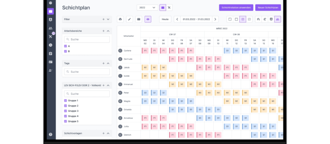This screenshot has width=330, height=144.
Task: Select the highlighted month view layout icon
Action: [x=243, y=19]
